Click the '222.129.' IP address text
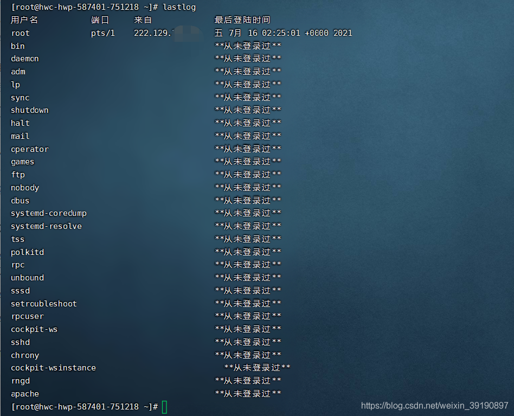This screenshot has width=514, height=416. coord(152,33)
